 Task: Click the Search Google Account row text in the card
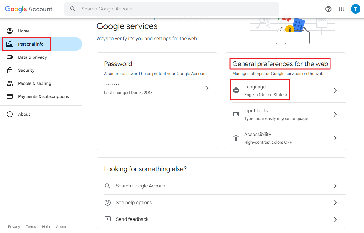click(141, 186)
